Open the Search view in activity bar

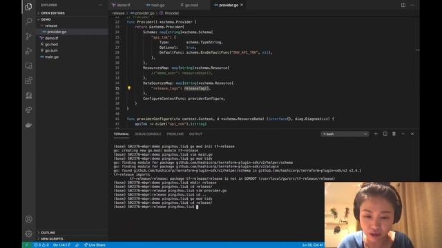click(x=28, y=21)
